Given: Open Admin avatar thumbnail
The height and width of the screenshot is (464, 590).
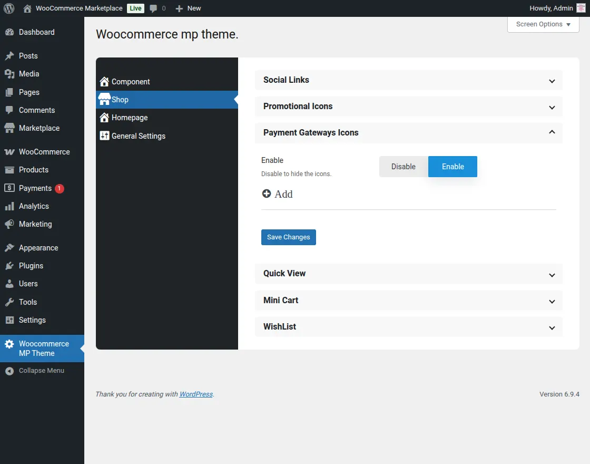Looking at the screenshot, I should (581, 8).
